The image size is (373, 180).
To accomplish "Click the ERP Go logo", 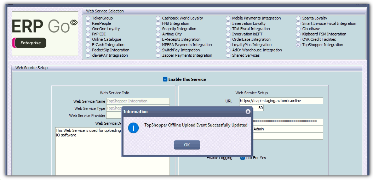I will [45, 26].
